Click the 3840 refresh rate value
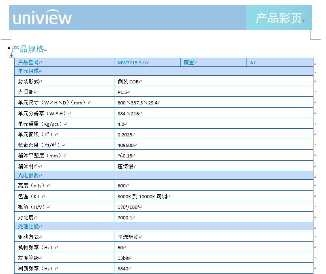Viewport: 326px width, 274px height. [123, 268]
